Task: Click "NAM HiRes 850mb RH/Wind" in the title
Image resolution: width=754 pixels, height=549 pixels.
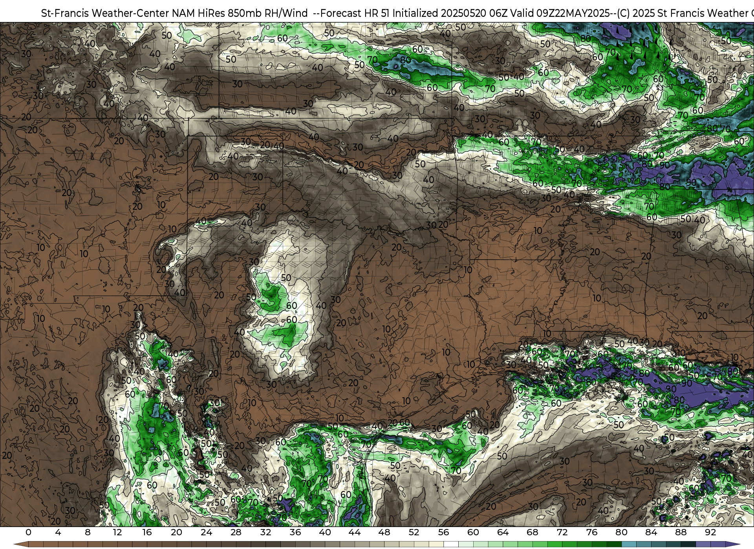Action: click(240, 13)
